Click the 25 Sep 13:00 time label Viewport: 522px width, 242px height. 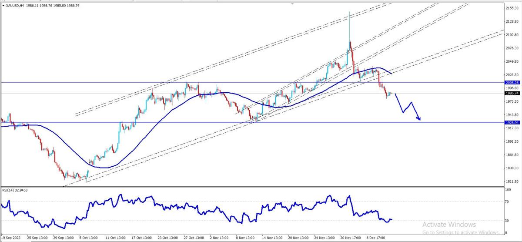click(x=37, y=239)
